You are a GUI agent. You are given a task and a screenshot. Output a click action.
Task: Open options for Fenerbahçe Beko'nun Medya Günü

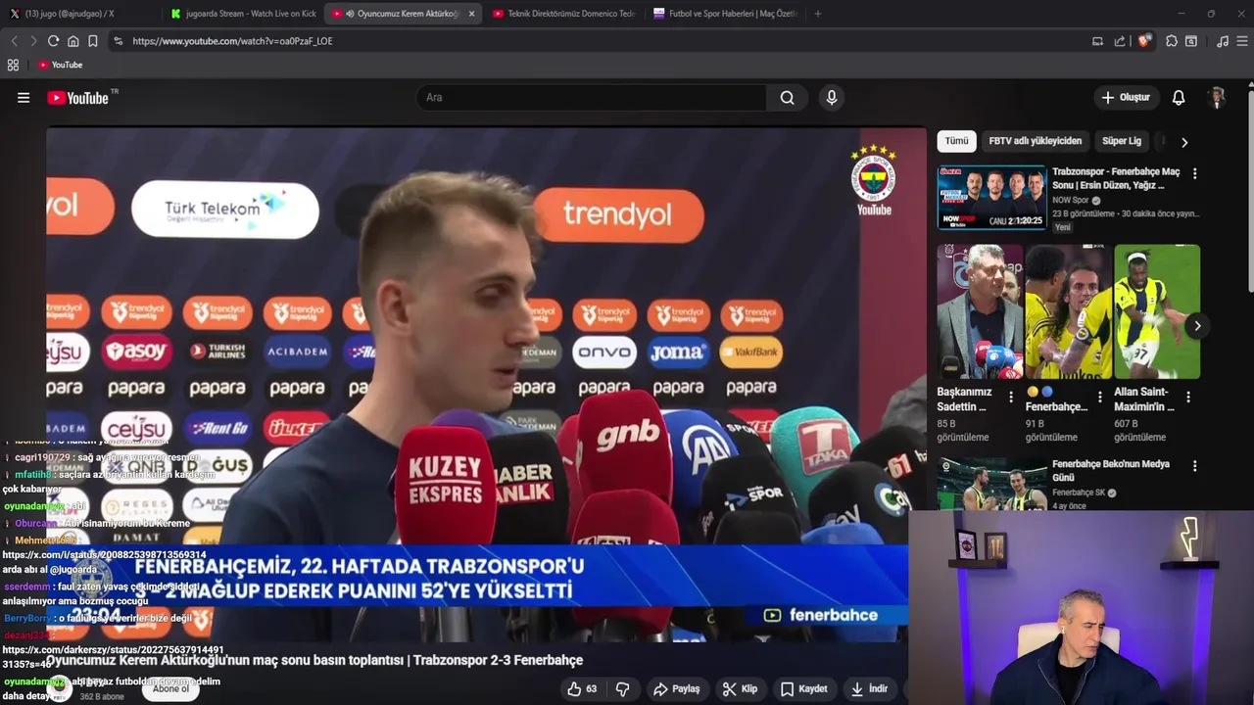[1194, 466]
